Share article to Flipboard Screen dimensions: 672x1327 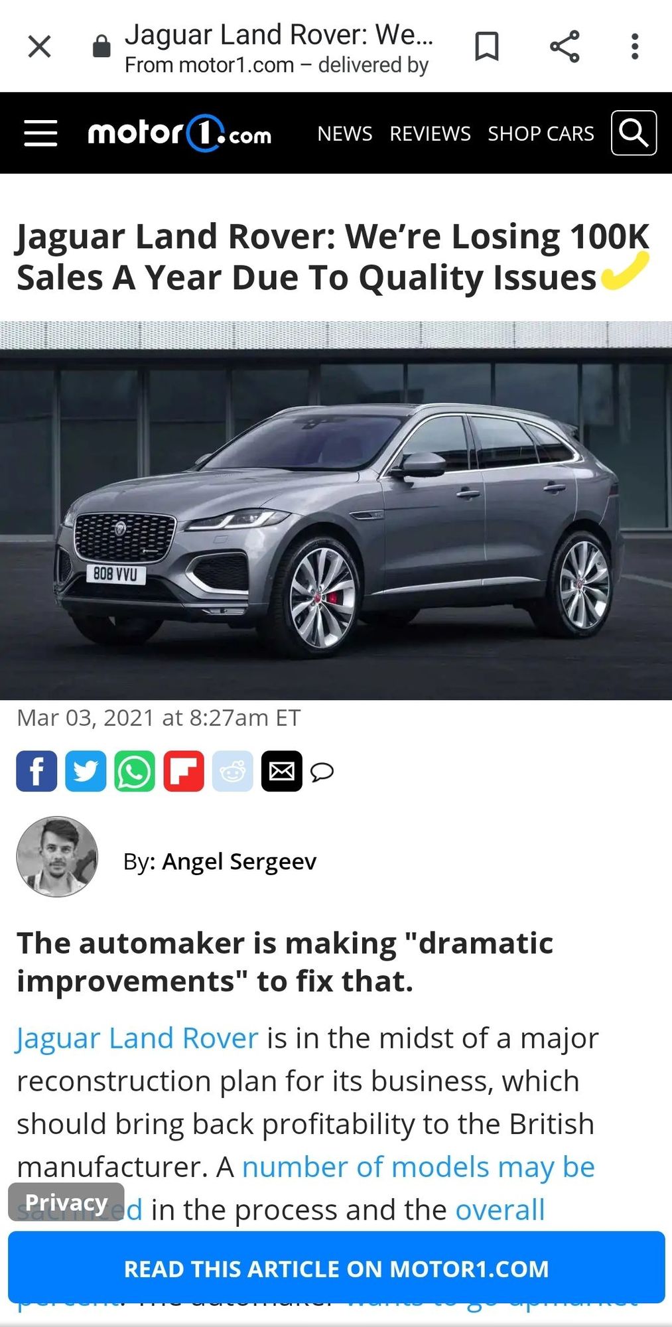tap(184, 771)
